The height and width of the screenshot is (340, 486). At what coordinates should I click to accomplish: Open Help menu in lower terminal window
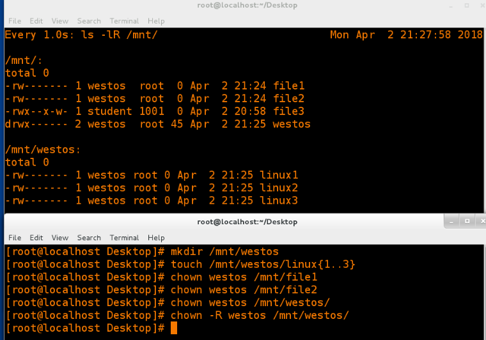point(156,238)
